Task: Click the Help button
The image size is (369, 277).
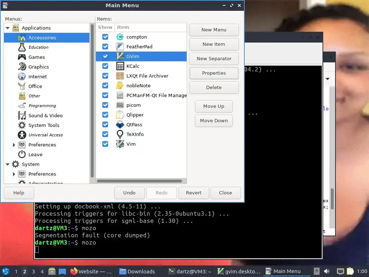Action: [x=19, y=193]
